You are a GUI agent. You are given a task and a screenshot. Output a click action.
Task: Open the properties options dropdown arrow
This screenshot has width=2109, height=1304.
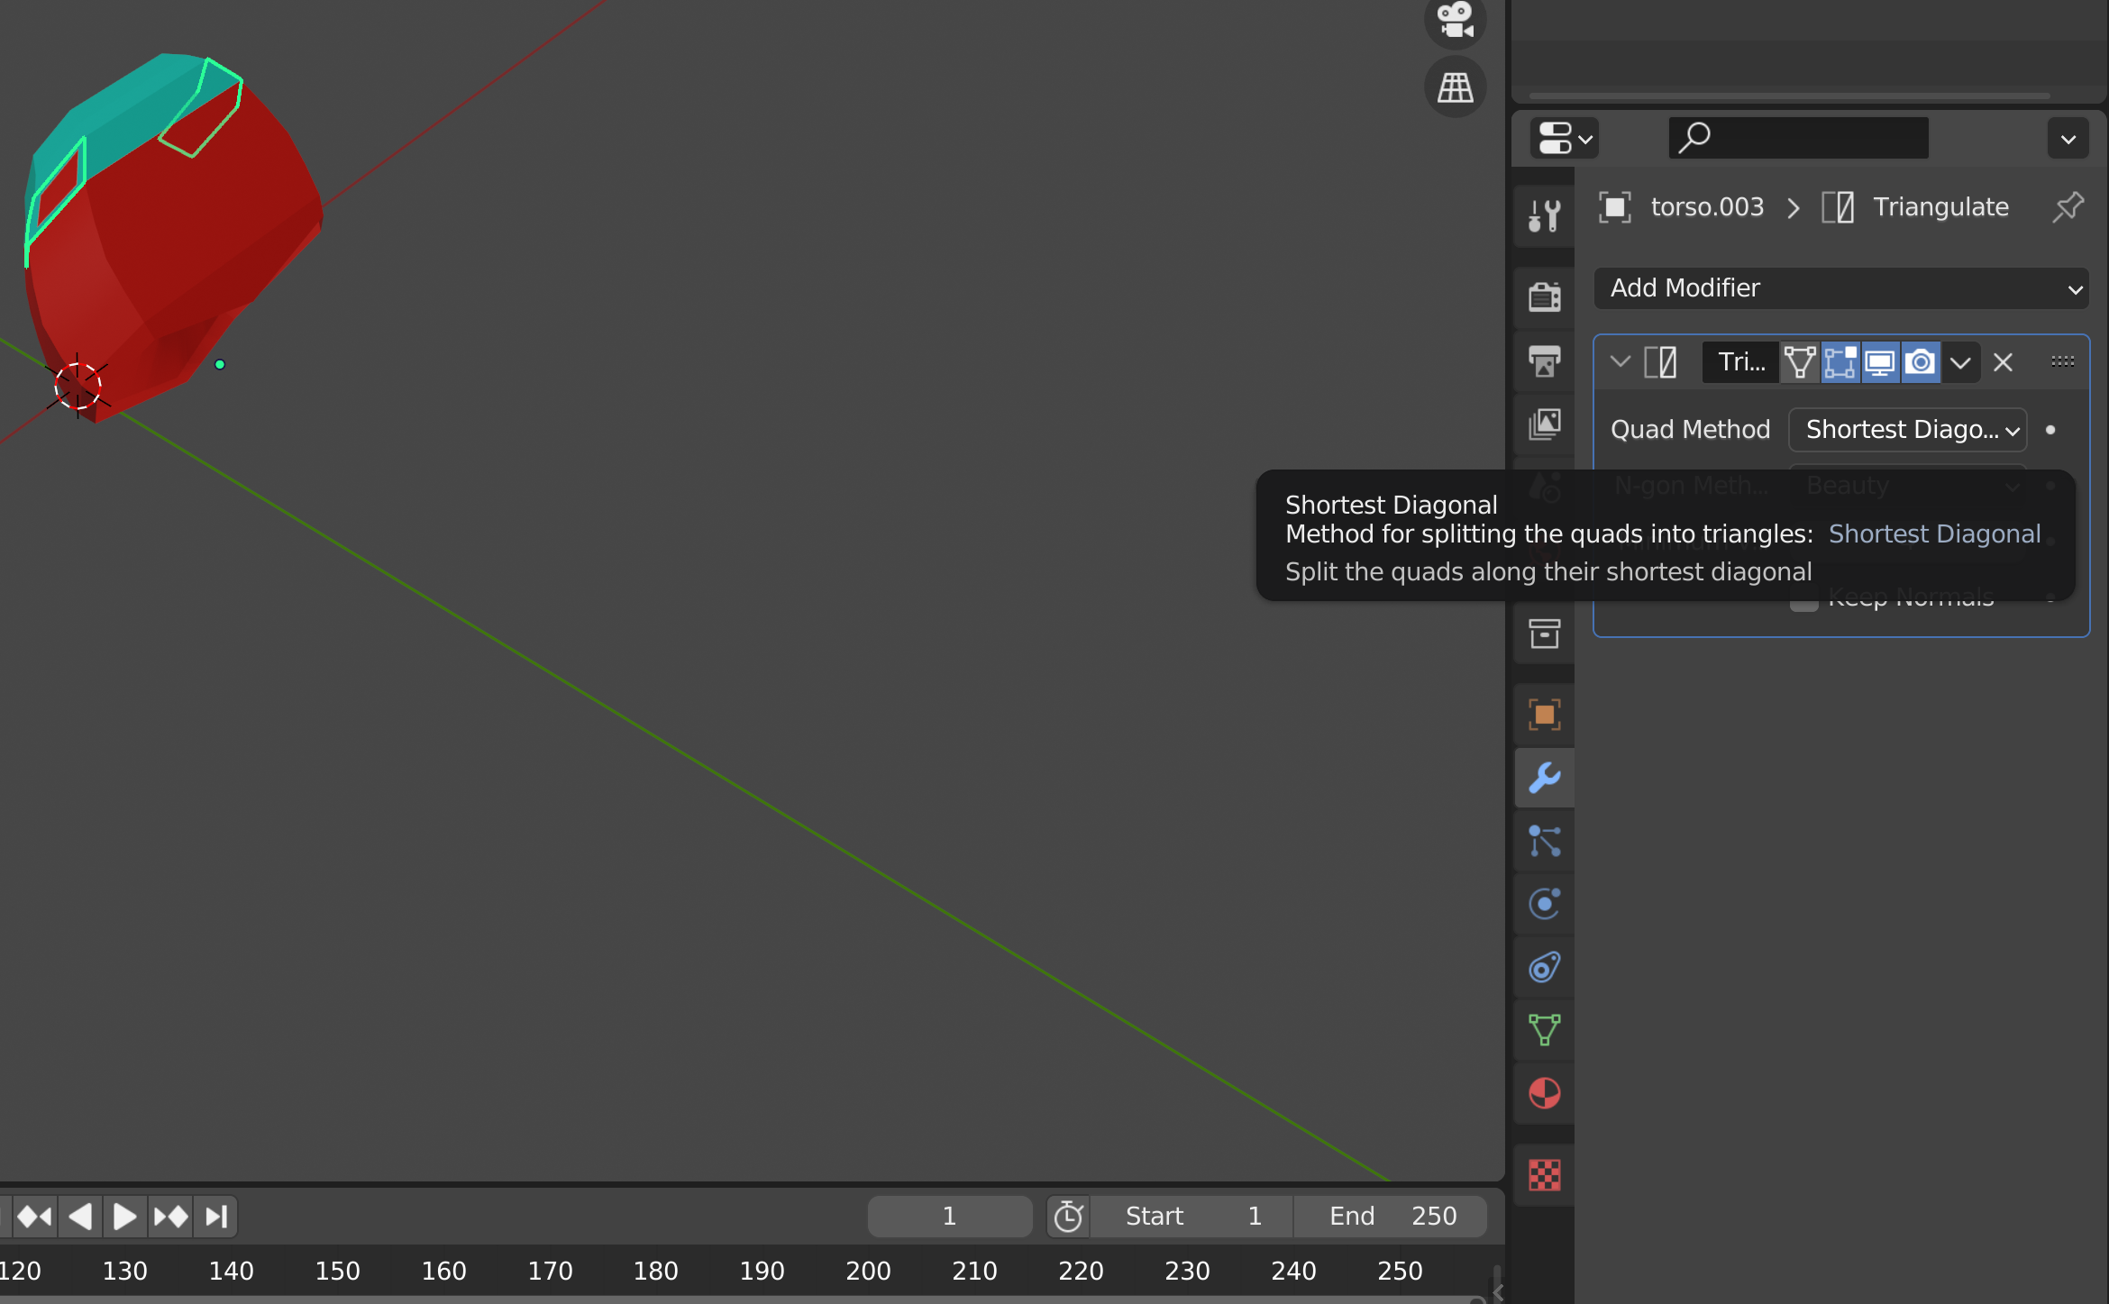click(x=2068, y=139)
